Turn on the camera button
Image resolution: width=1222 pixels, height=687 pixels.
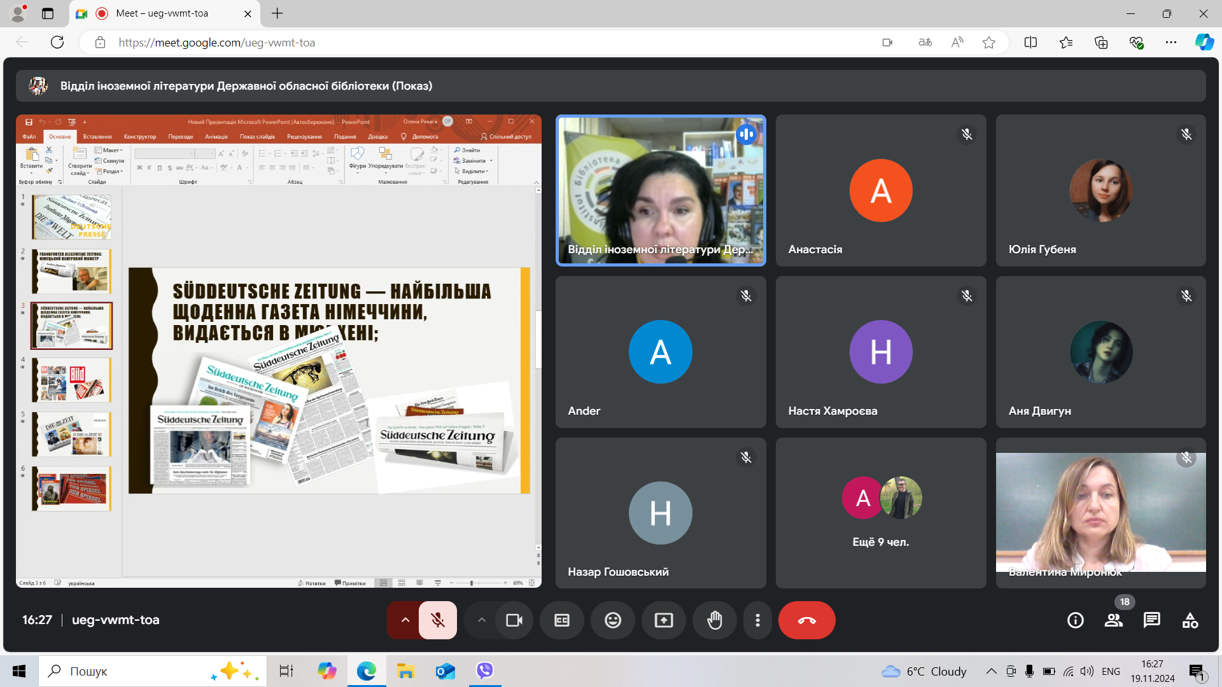click(514, 620)
